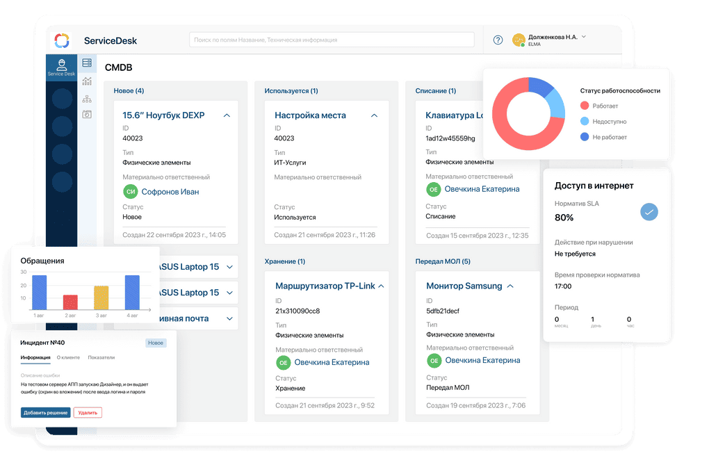Open Софронов Иван profile link

(x=170, y=191)
